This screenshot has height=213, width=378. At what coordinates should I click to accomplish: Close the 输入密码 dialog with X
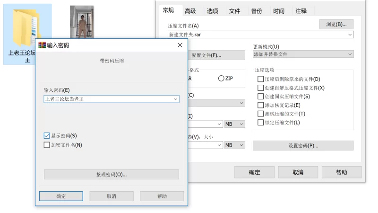pyautogui.click(x=180, y=45)
